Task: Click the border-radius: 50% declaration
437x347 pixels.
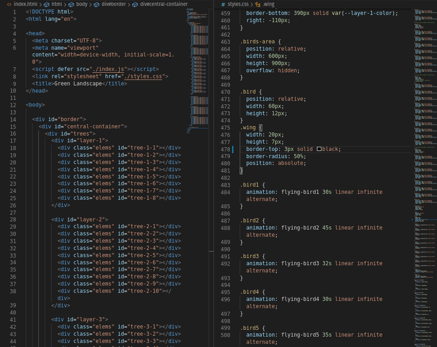Action: [x=276, y=156]
